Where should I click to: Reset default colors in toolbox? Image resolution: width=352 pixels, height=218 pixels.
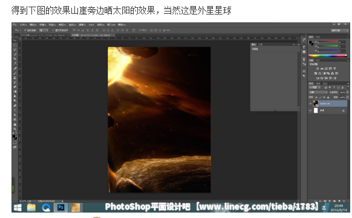click(14, 133)
